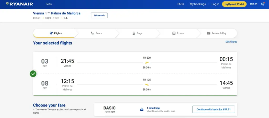Go to the Review & Pay step
The image size is (269, 118).
click(x=217, y=33)
